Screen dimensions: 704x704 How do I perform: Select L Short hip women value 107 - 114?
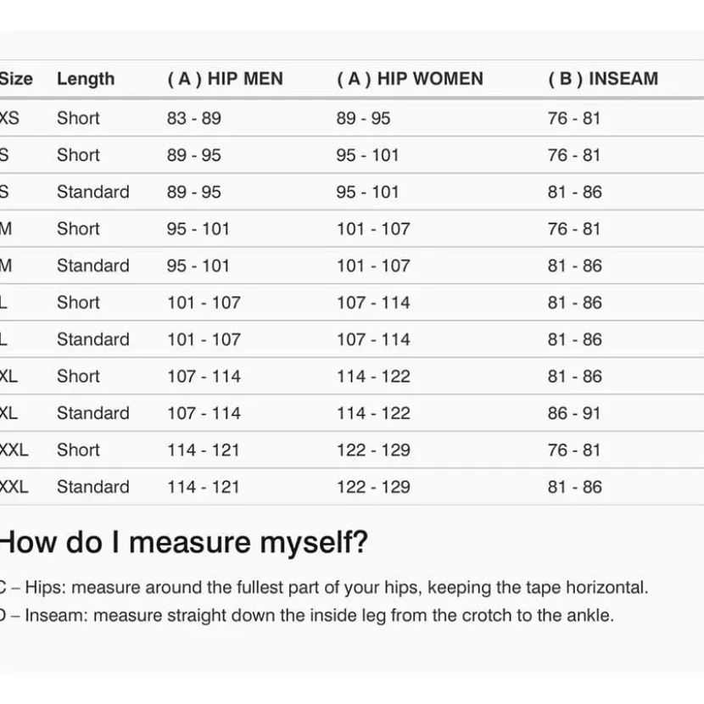coord(373,303)
